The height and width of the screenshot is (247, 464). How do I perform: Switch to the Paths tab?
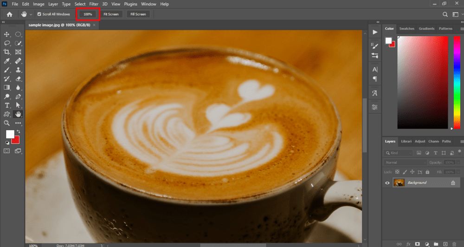(446, 141)
